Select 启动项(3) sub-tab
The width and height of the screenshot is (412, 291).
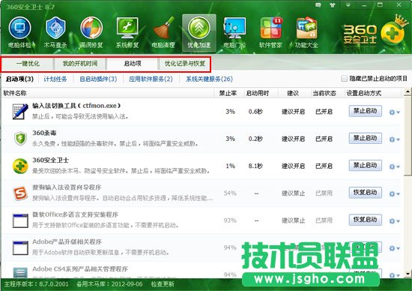(x=19, y=79)
